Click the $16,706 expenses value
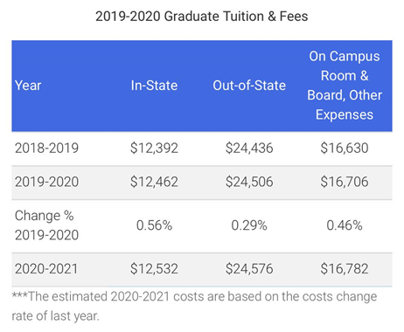The height and width of the screenshot is (332, 404). coord(345,182)
